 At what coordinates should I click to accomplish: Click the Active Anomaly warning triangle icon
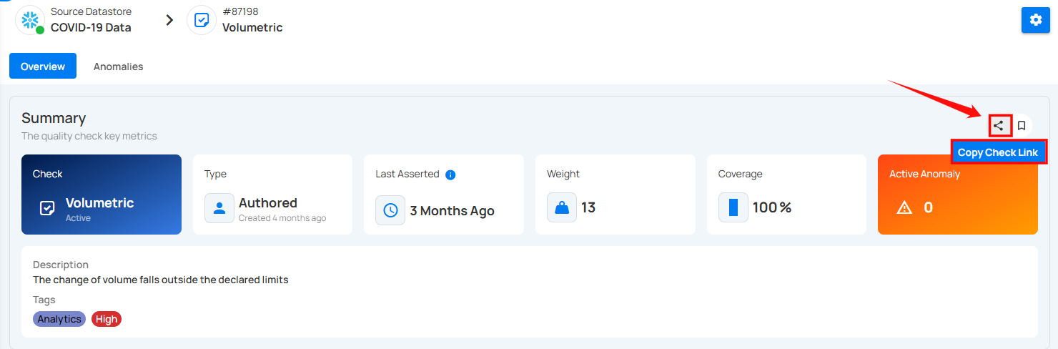(904, 207)
